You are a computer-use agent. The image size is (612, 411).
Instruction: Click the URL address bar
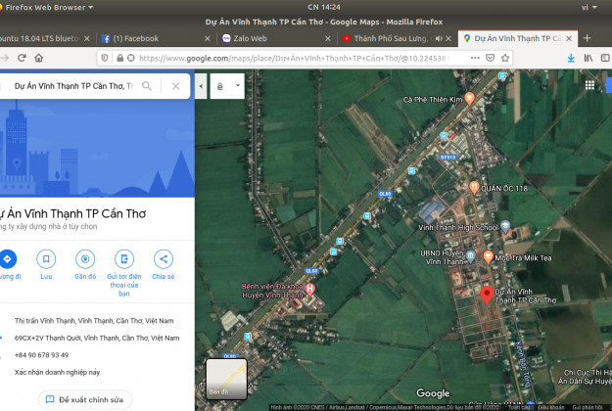[297, 58]
